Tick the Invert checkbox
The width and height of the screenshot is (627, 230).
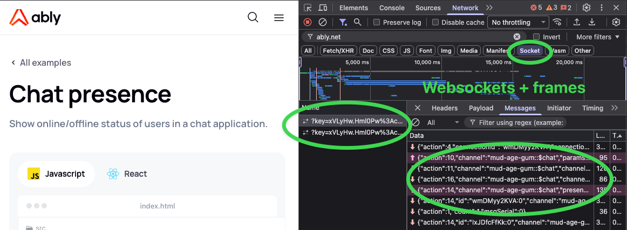(x=536, y=37)
